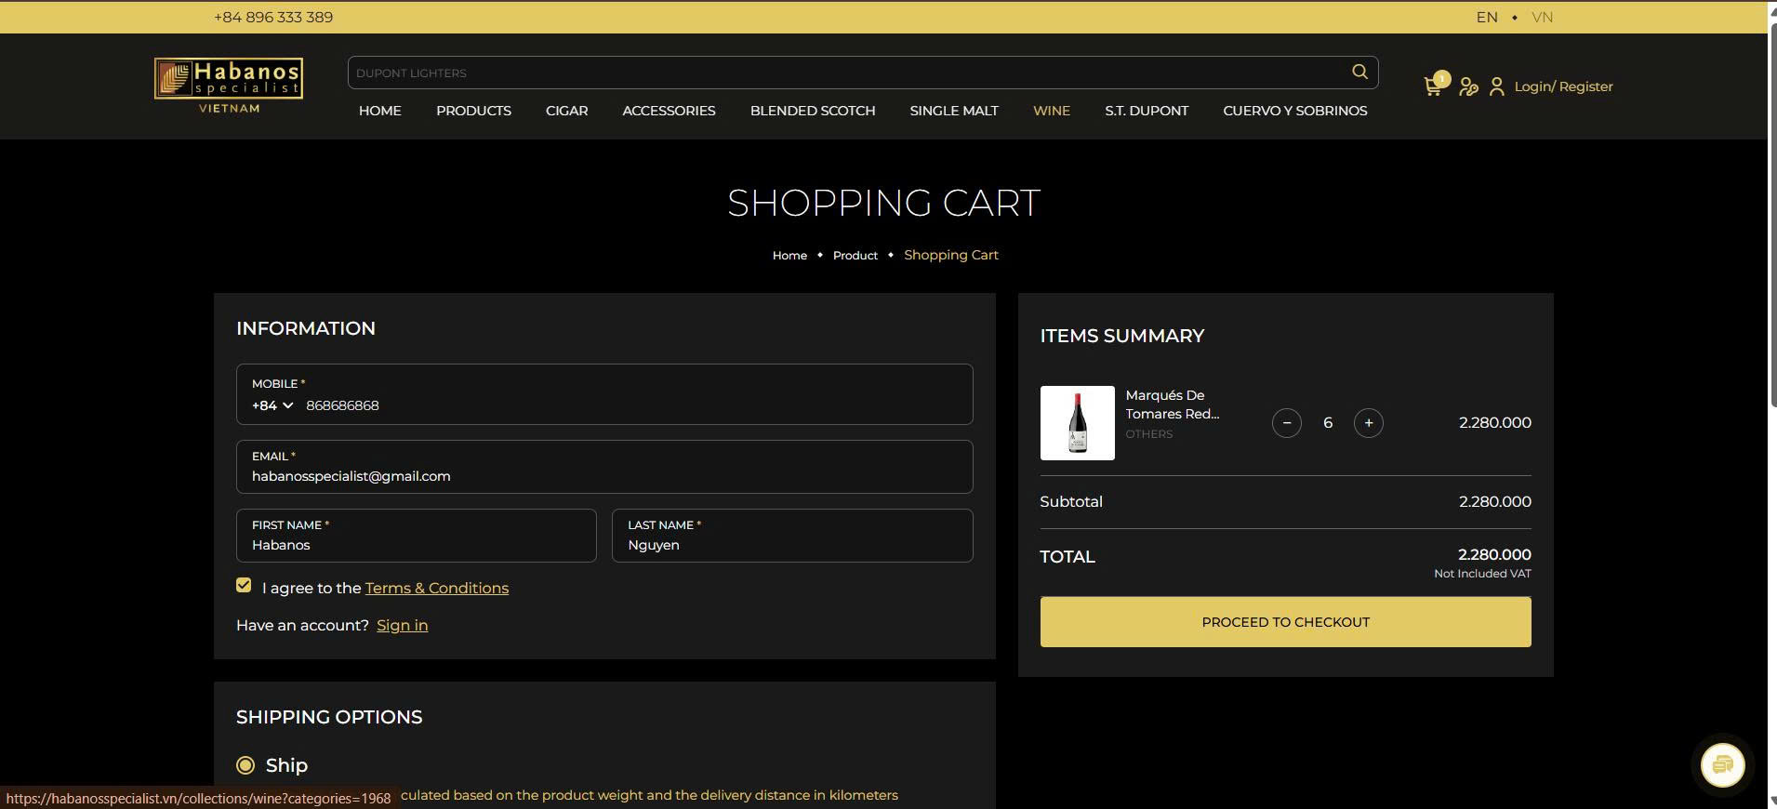Click the search magnifier icon

point(1359,72)
